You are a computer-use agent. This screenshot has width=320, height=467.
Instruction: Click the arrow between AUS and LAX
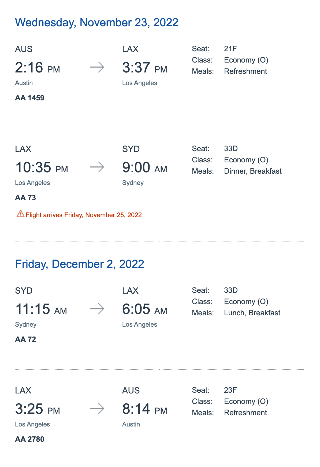pos(97,67)
